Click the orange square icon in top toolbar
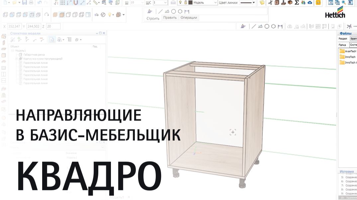 tap(318, 3)
